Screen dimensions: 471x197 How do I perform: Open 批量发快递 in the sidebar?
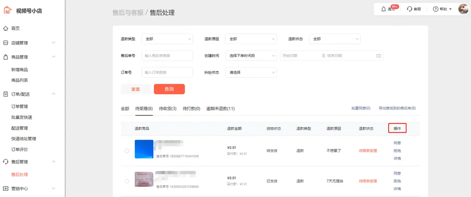[22, 117]
